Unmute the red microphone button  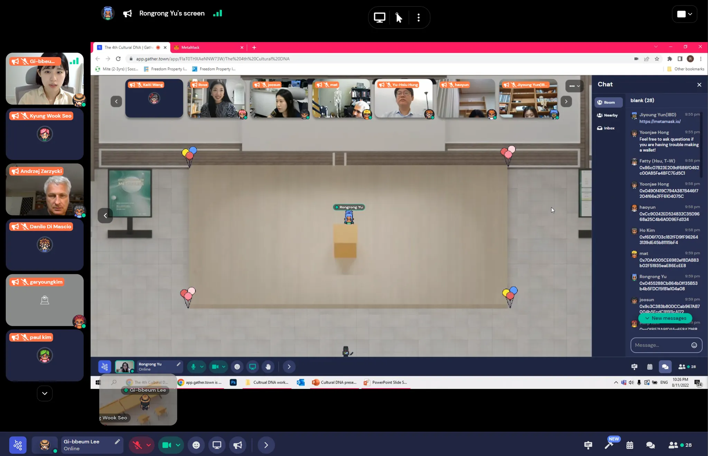[137, 445]
